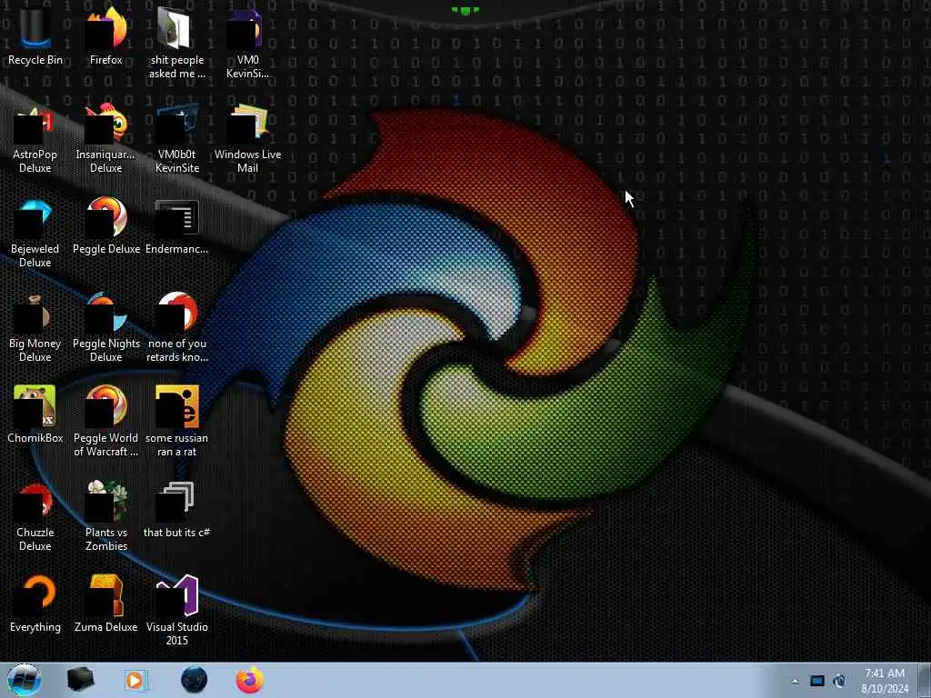Select the Plants vs Zombies shortcut
Screen dimensions: 931x698
(106, 516)
